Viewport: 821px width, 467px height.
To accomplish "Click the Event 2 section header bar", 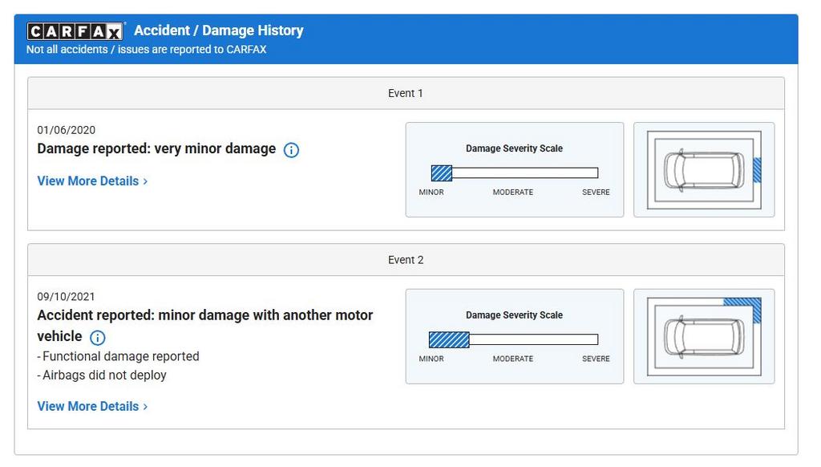I will 406,260.
